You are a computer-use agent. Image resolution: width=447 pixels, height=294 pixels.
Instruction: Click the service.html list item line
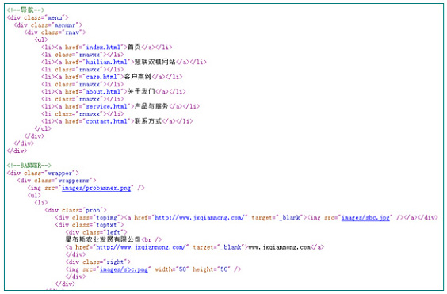coord(120,107)
